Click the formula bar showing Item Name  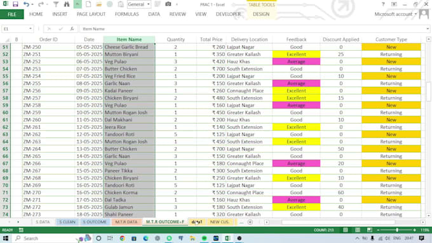click(253, 29)
